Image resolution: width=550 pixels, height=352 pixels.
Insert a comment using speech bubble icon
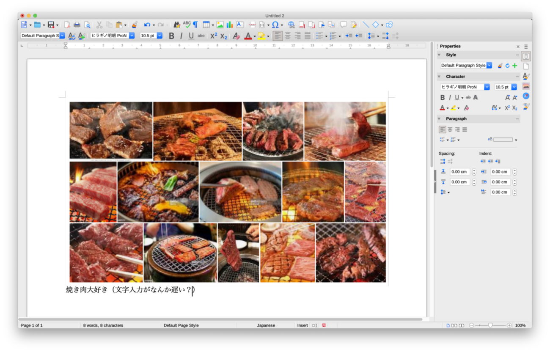pyautogui.click(x=344, y=25)
